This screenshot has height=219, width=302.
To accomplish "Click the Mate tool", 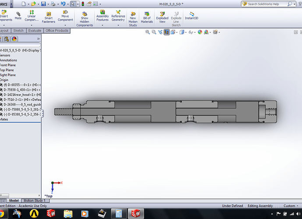I will 18,15.
